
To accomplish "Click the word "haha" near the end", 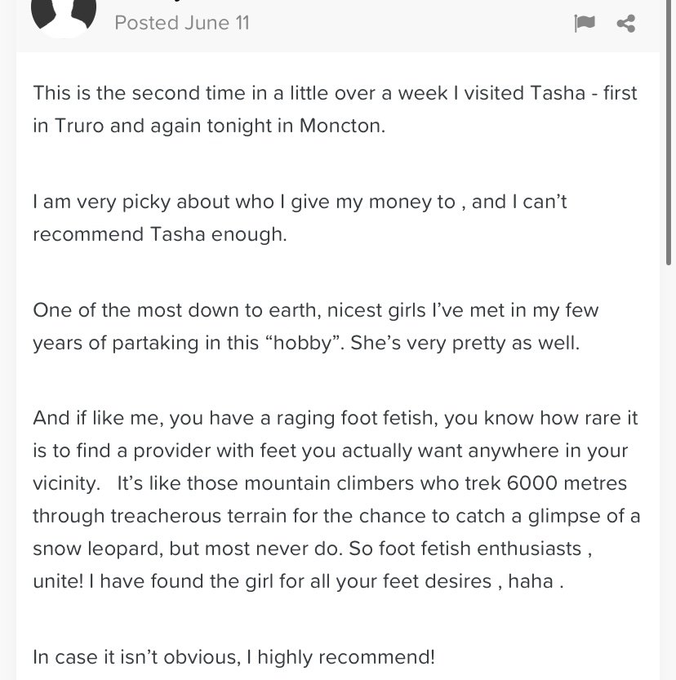I will click(531, 581).
